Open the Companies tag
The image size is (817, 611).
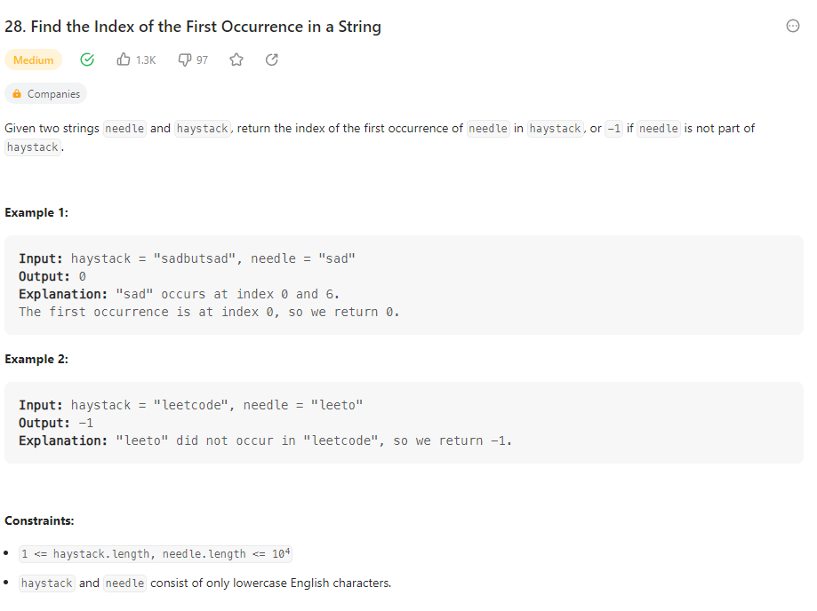tap(46, 93)
